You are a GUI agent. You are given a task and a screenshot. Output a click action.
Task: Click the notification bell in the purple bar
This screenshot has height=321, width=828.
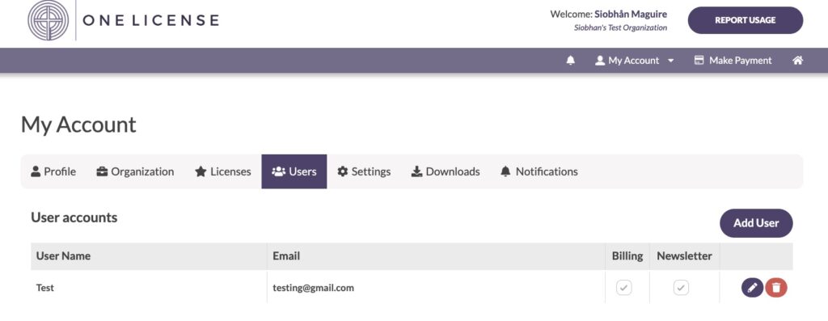(x=570, y=61)
